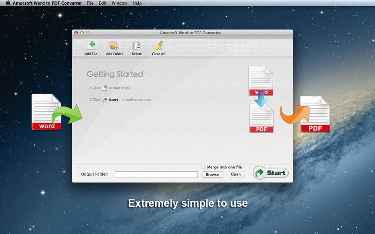Enable Merge into one file checkbox
This screenshot has height=234, width=375.
pos(204,167)
